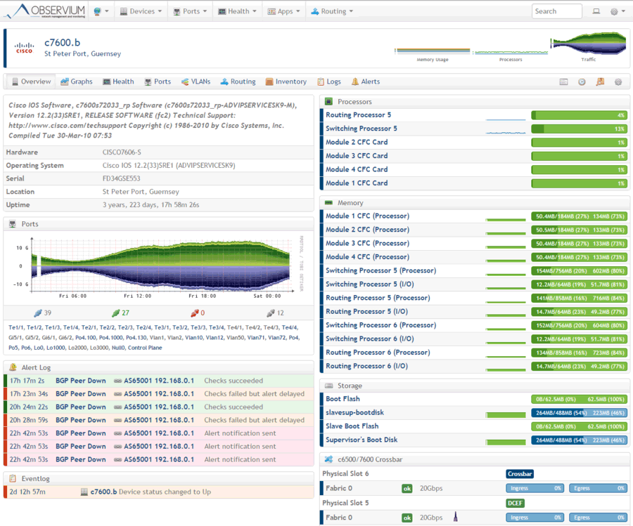Open Module 2 CFC Card processor entry

click(357, 142)
